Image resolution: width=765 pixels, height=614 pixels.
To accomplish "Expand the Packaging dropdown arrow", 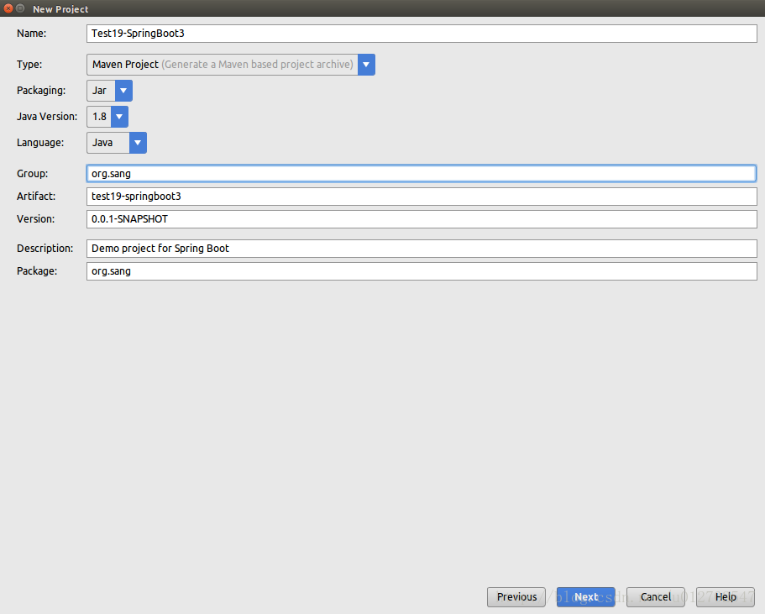I will 123,91.
